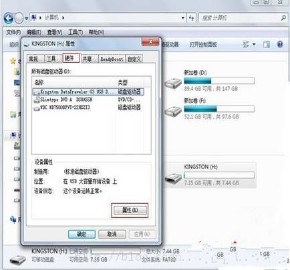
Task: Select Slimtype DVD A DS8A5SH row
Action: [88, 100]
